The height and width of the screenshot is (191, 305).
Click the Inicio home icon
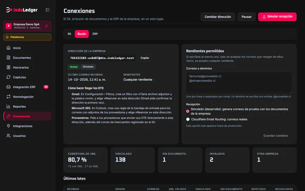coord(8,48)
